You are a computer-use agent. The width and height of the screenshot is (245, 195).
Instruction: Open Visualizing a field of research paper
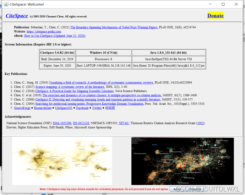(x=102, y=82)
